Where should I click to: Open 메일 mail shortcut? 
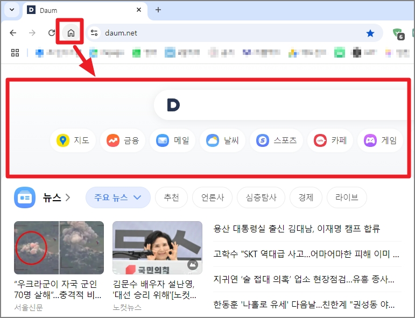tap(172, 140)
